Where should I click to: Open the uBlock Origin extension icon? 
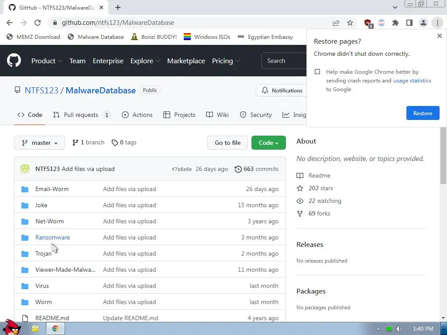tap(368, 23)
